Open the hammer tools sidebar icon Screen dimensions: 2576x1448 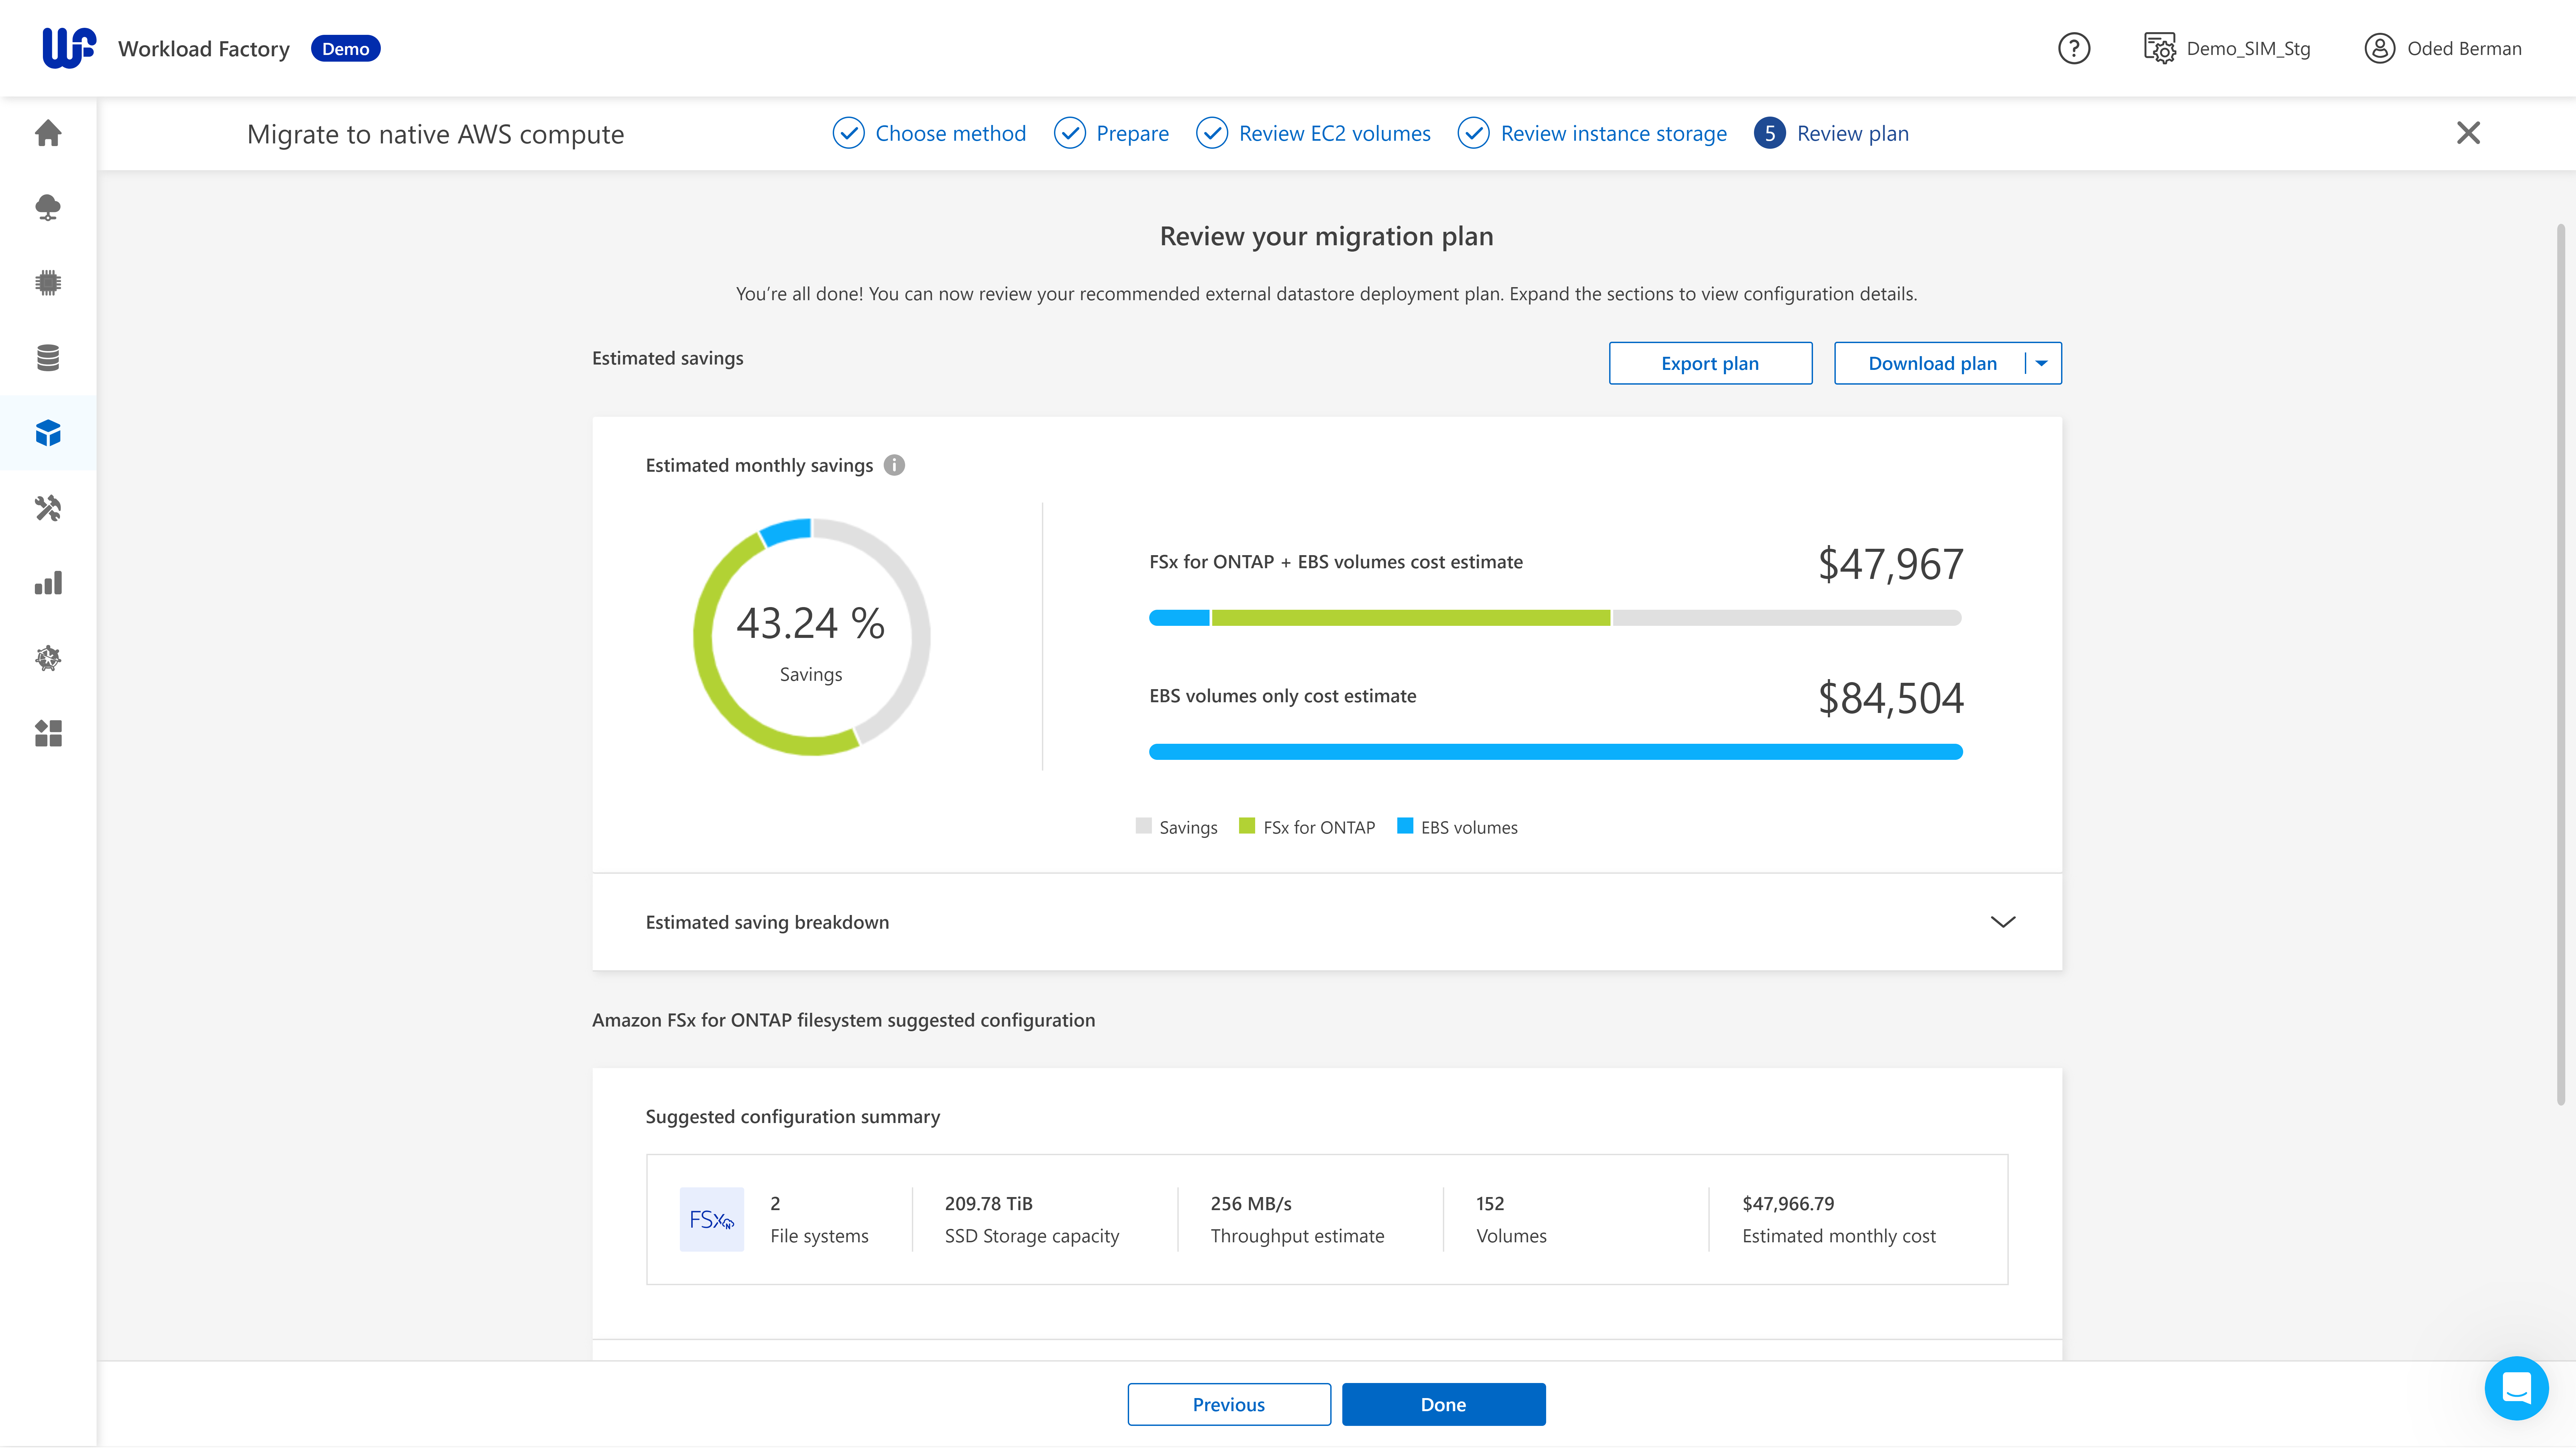pyautogui.click(x=48, y=508)
